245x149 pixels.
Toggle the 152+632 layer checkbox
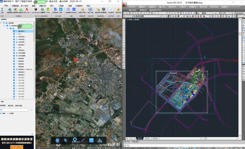point(14,78)
